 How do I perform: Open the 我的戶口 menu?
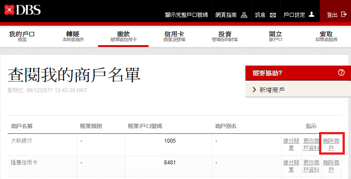[22, 36]
